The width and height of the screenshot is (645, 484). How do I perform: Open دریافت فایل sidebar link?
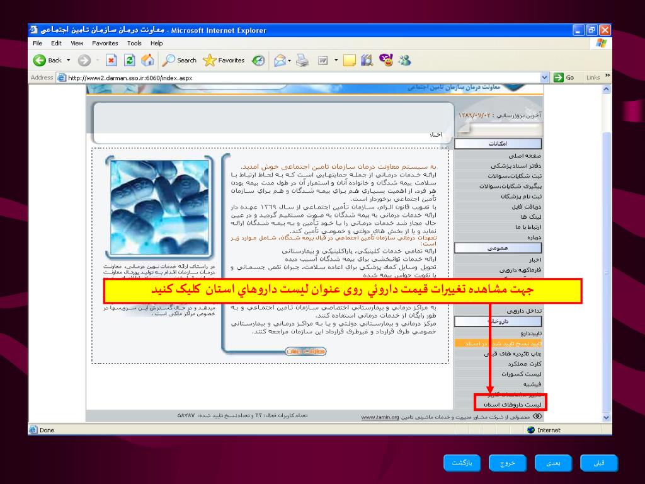[527, 207]
